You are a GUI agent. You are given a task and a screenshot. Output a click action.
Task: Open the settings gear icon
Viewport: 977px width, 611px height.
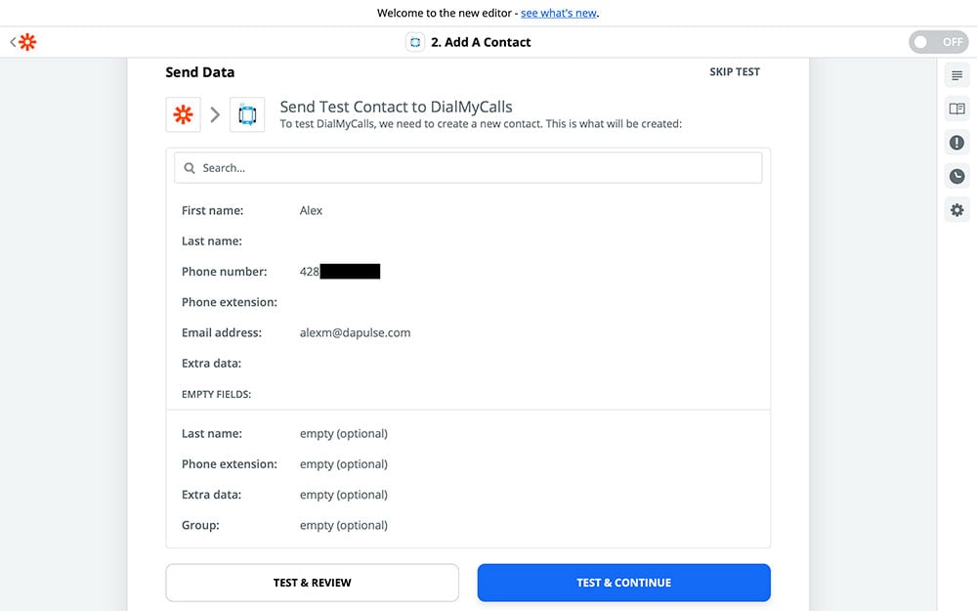[956, 210]
